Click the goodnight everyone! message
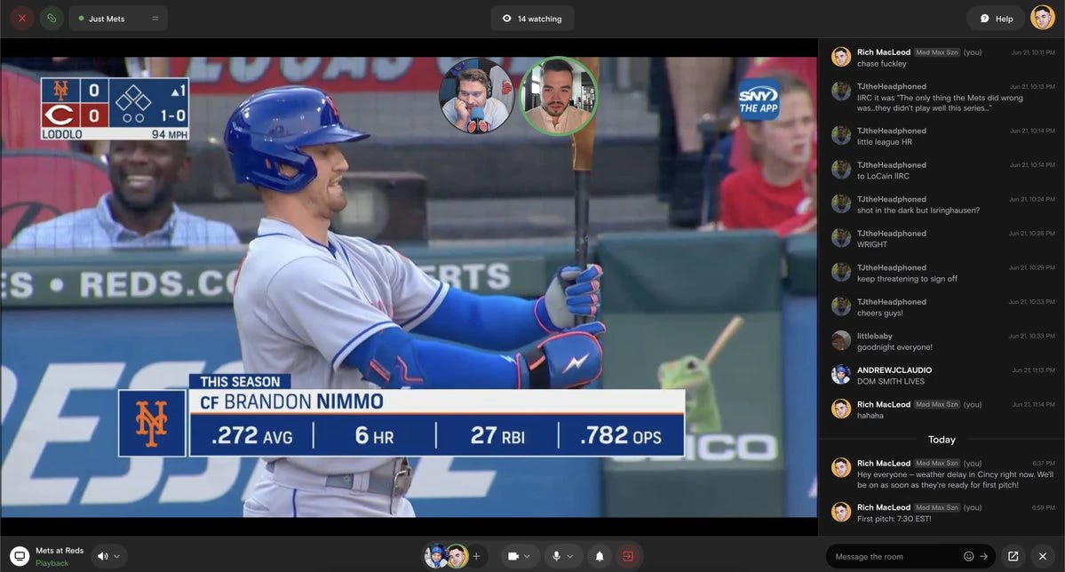The width and height of the screenshot is (1065, 572). point(894,347)
